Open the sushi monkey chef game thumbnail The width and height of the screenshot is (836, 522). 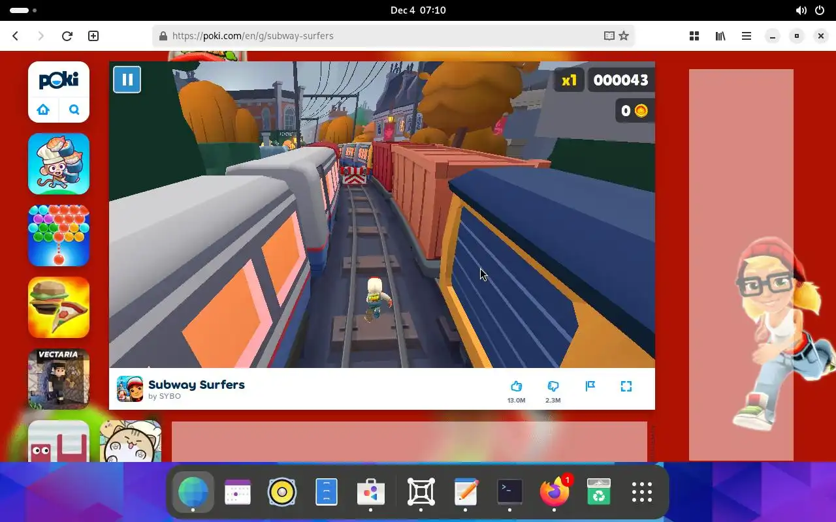pos(59,164)
